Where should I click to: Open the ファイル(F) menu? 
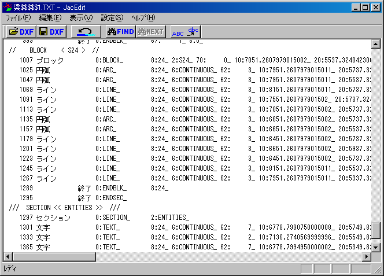tap(18, 19)
